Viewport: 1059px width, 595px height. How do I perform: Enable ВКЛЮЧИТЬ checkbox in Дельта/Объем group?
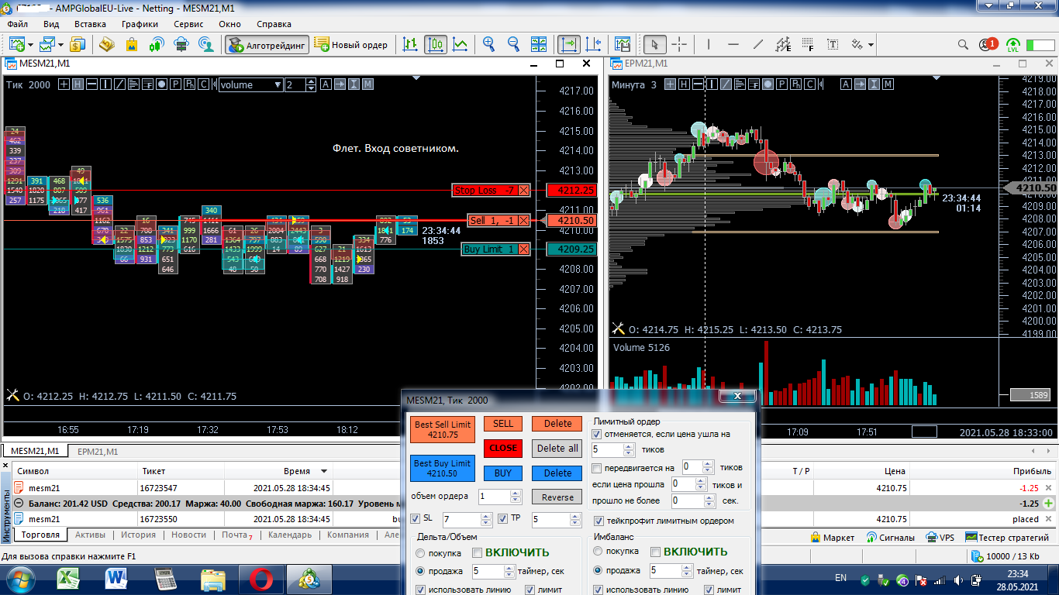[x=478, y=552]
